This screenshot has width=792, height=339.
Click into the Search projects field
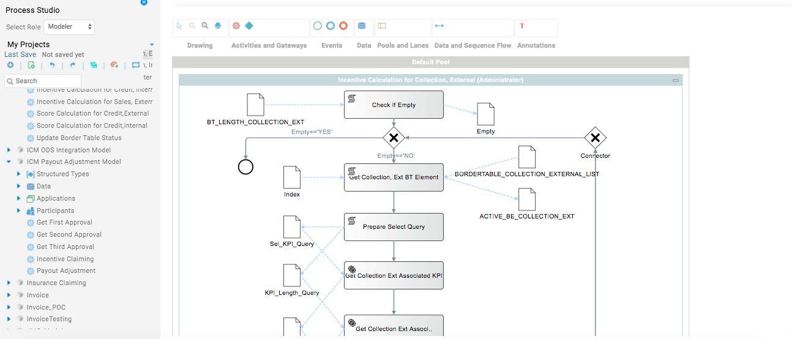pos(43,81)
